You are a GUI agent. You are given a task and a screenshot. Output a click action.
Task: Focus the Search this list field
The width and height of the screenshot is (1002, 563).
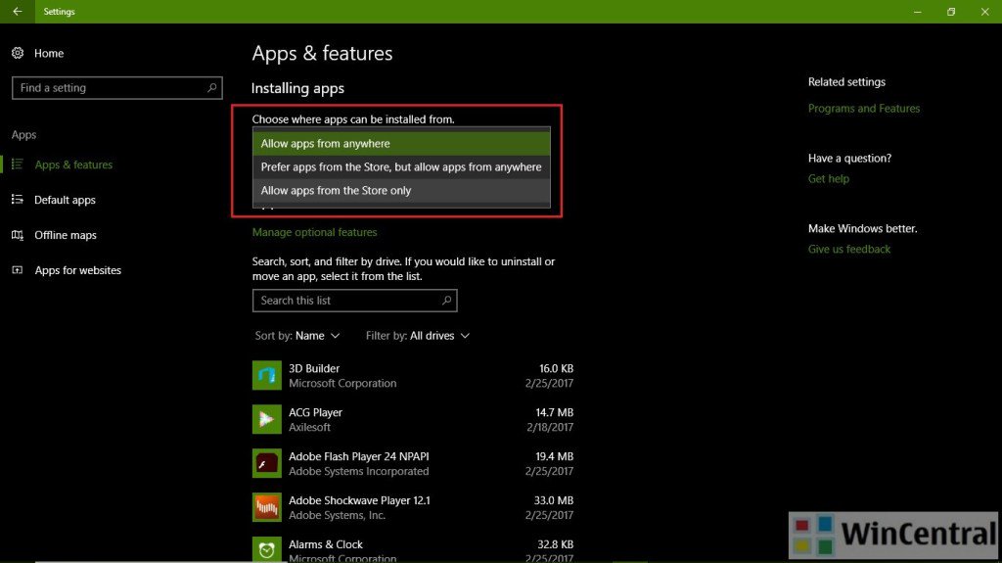pyautogui.click(x=354, y=300)
